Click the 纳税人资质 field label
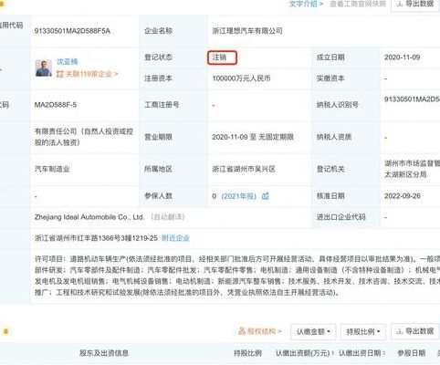The image size is (440, 365). 334,137
